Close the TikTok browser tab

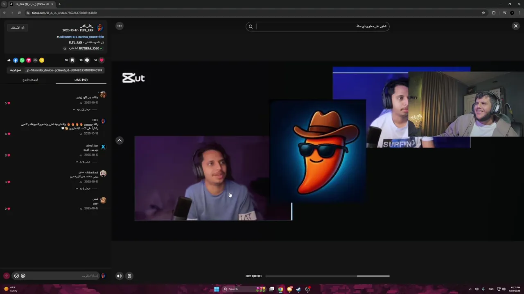[52, 4]
